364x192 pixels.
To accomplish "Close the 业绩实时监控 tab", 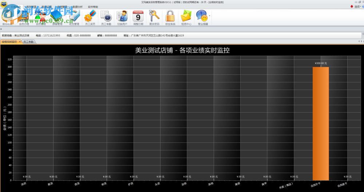I will pyautogui.click(x=20, y=42).
